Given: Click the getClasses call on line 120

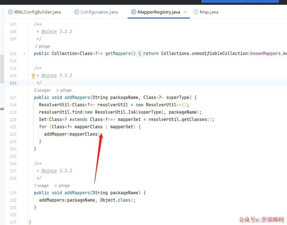Looking at the screenshot, I should (194, 120).
